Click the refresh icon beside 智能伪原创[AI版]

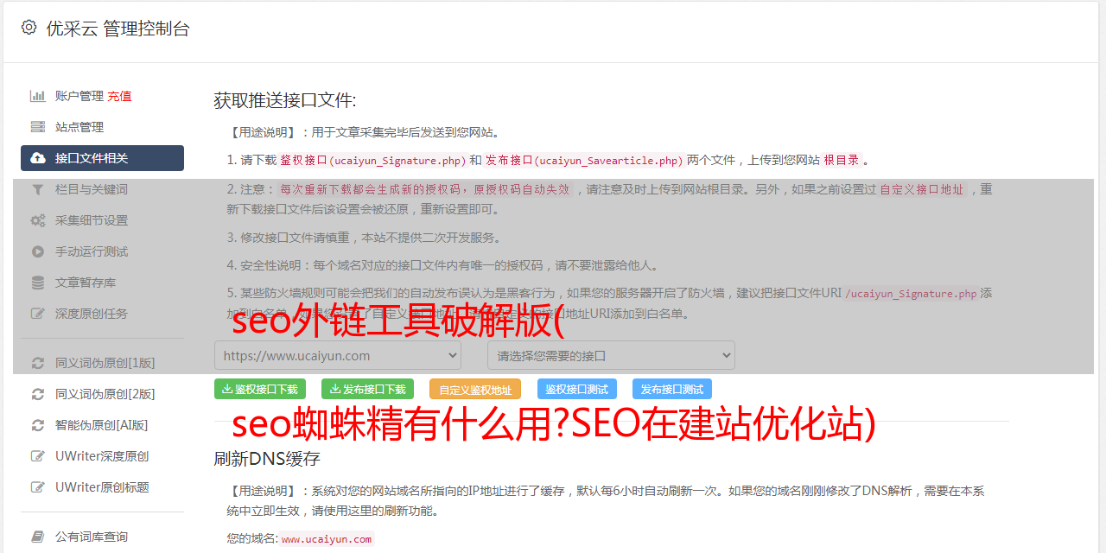tap(38, 425)
